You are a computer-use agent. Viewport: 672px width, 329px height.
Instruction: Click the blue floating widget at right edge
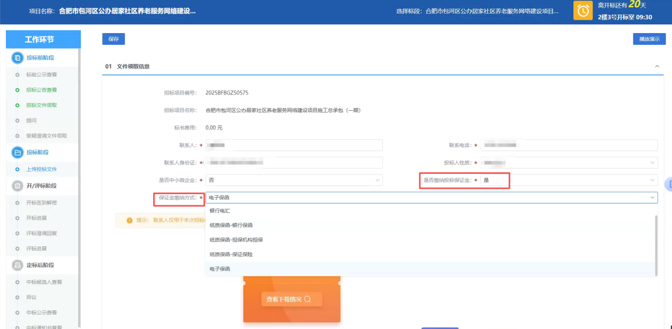coord(668,184)
